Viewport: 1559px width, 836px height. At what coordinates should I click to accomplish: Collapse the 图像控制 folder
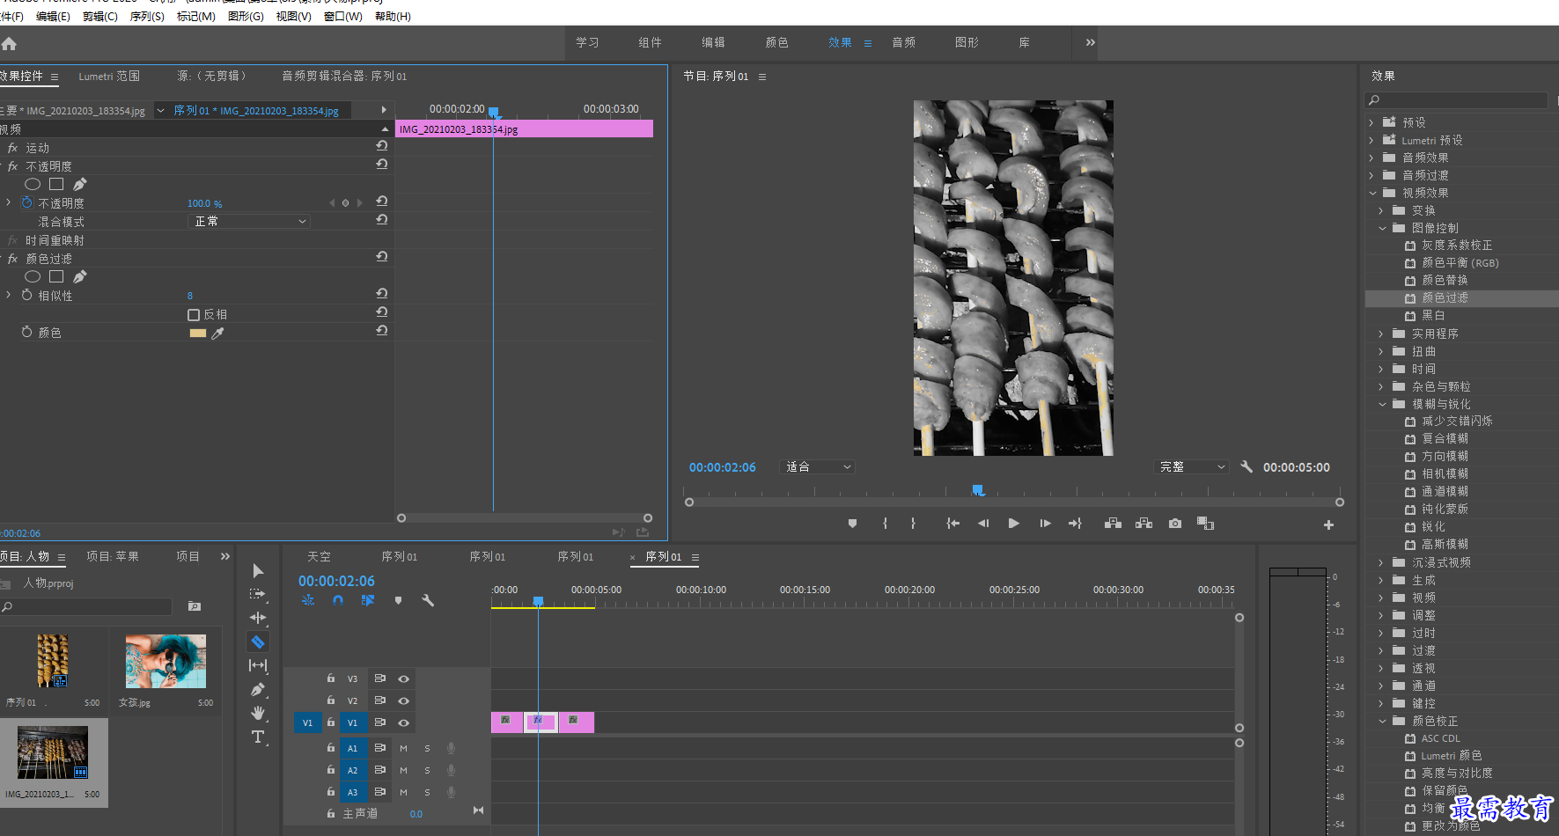1382,228
